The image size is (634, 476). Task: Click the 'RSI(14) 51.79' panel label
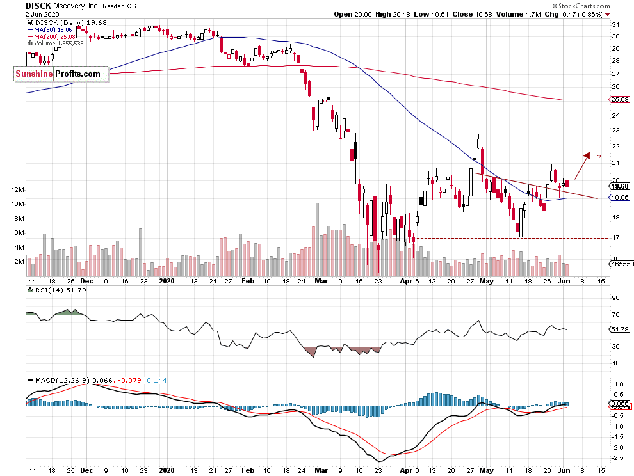pyautogui.click(x=61, y=290)
